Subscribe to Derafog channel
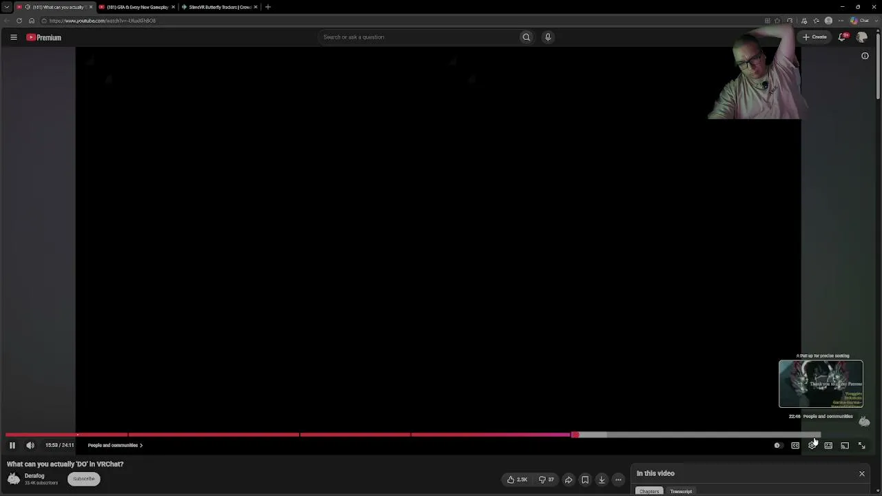The image size is (882, 496). point(83,479)
